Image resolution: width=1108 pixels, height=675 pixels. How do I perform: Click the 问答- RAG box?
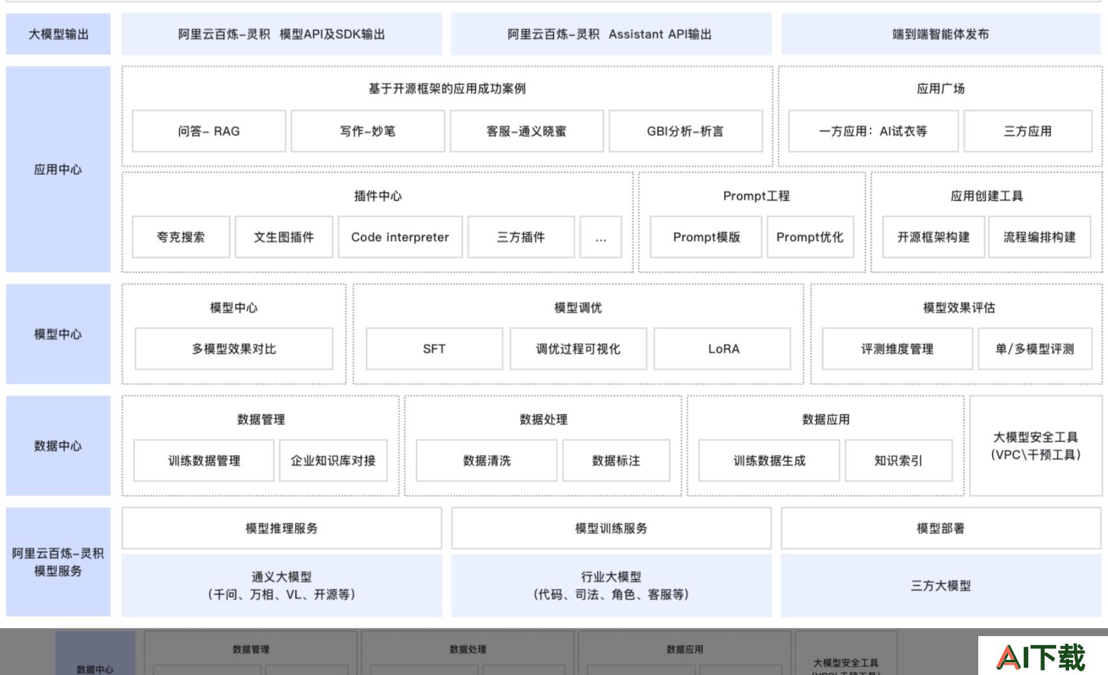209,131
